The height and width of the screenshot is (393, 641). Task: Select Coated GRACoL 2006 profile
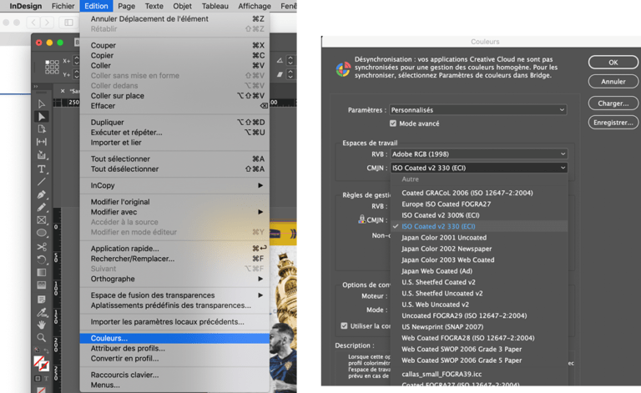[479, 193]
